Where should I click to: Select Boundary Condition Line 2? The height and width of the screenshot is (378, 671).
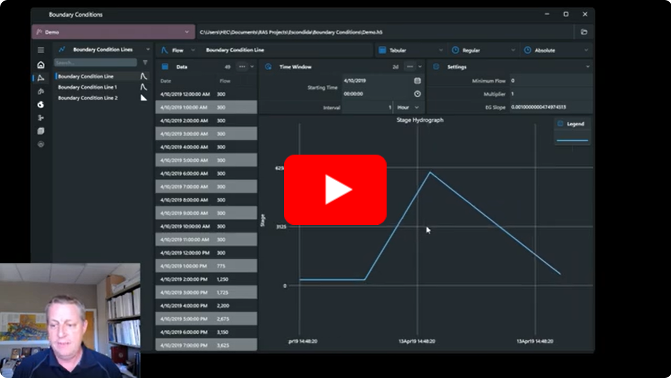pos(88,98)
